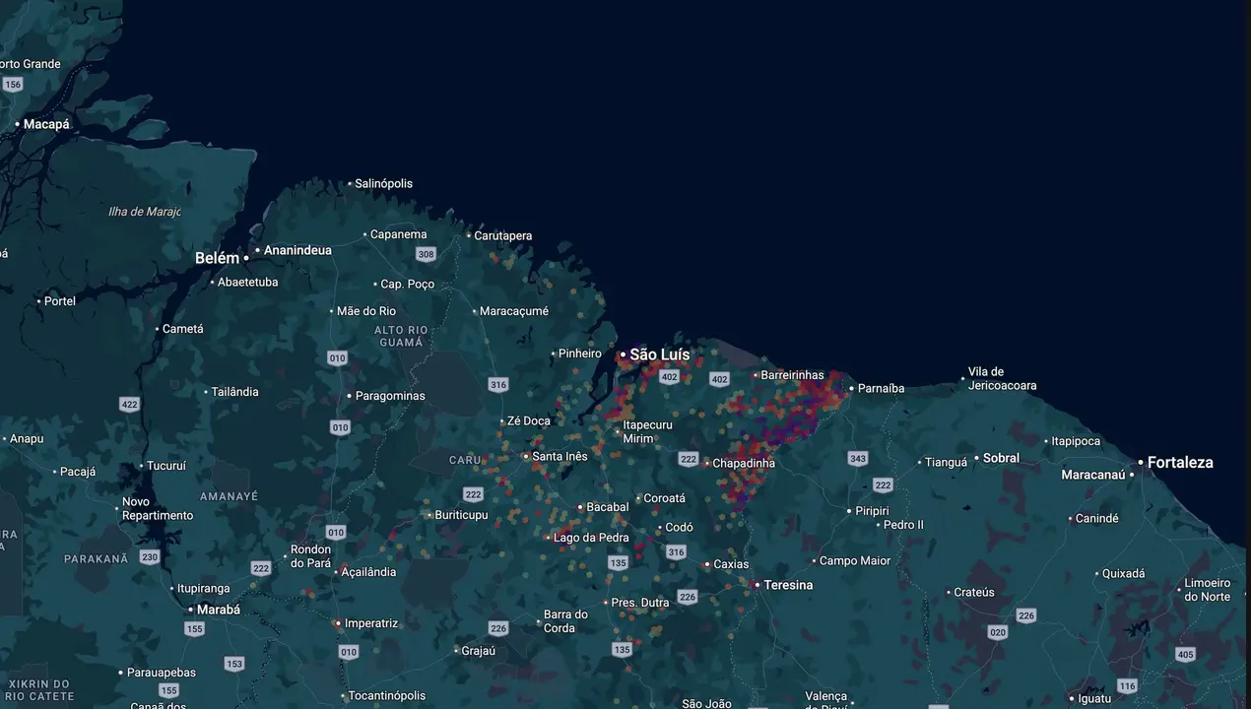Screen dimensions: 1251x709
Task: Select the Pinheiro label
Action: [580, 354]
